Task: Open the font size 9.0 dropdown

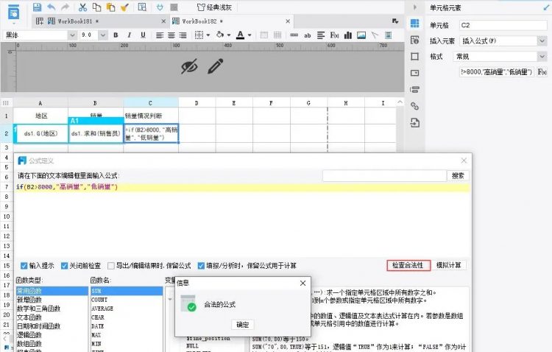Action: [103, 35]
